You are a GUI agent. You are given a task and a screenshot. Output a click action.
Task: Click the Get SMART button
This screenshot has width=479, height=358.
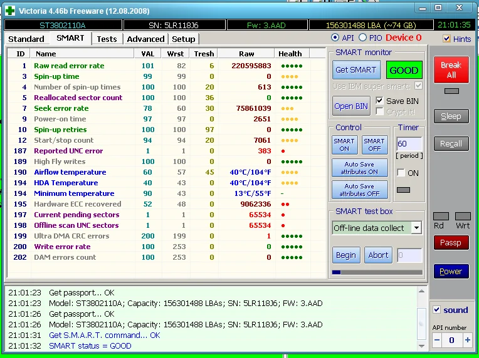coord(355,70)
